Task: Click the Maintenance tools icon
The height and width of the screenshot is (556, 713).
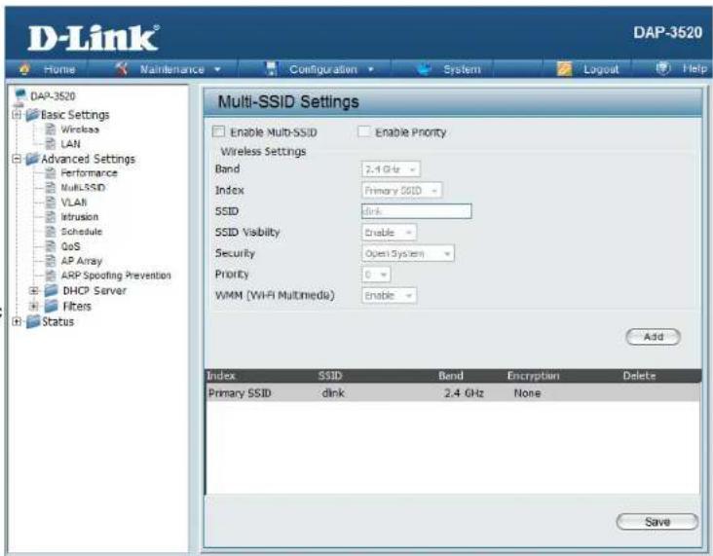Action: [x=121, y=68]
